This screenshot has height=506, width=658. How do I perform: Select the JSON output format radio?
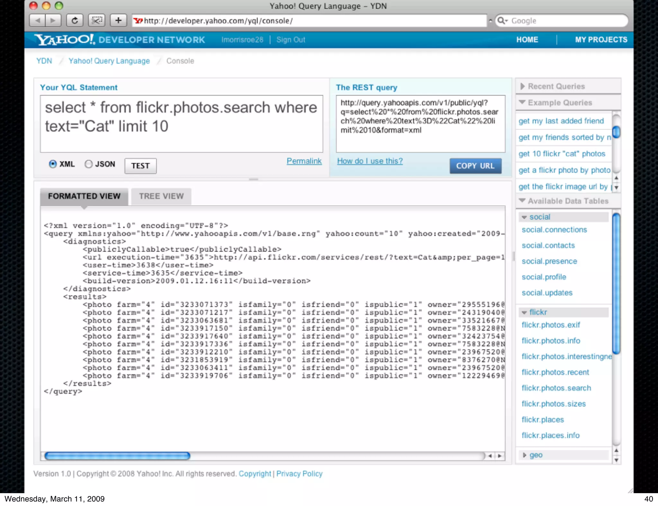click(88, 164)
